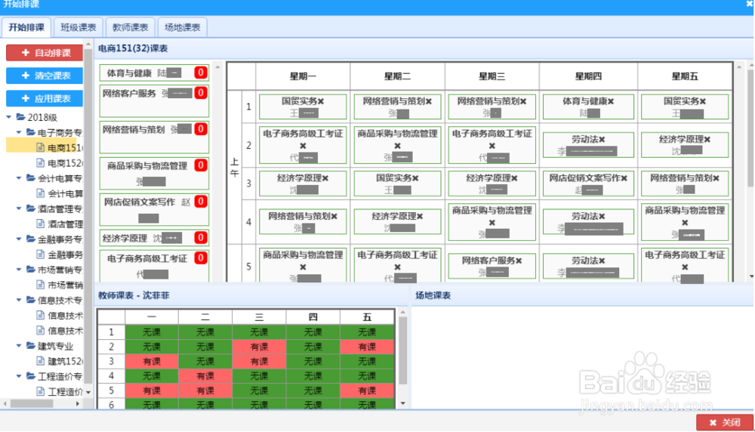This screenshot has height=432, width=755.
Task: Collapse the 市场营销 folder arrow
Action: point(19,269)
